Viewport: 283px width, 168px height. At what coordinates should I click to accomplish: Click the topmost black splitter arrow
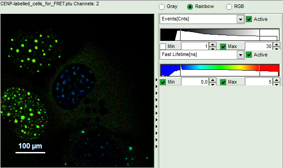click(x=157, y=80)
